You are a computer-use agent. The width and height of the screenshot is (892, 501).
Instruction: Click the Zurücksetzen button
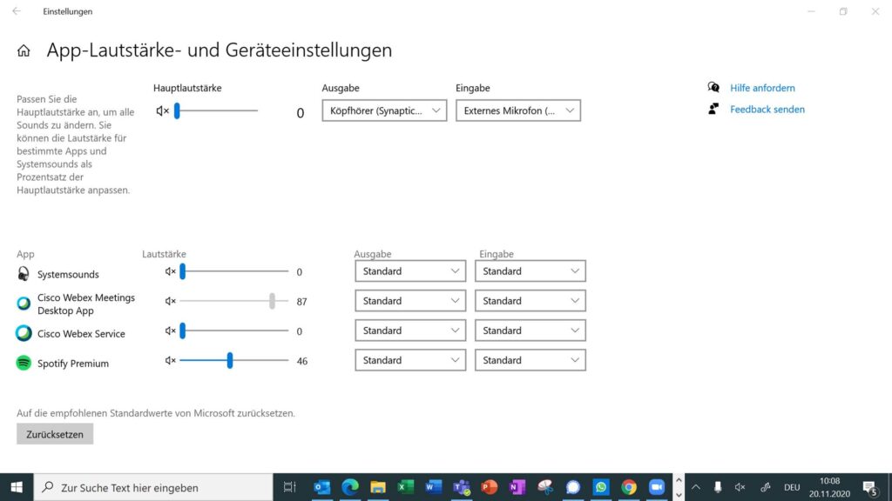pos(55,434)
